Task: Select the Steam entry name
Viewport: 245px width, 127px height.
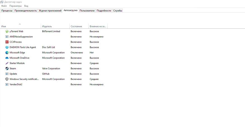Action: pyautogui.click(x=13, y=69)
